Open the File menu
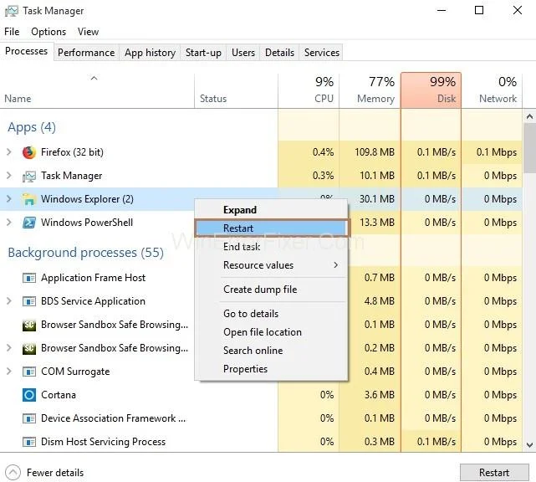This screenshot has height=482, width=536. 12,32
